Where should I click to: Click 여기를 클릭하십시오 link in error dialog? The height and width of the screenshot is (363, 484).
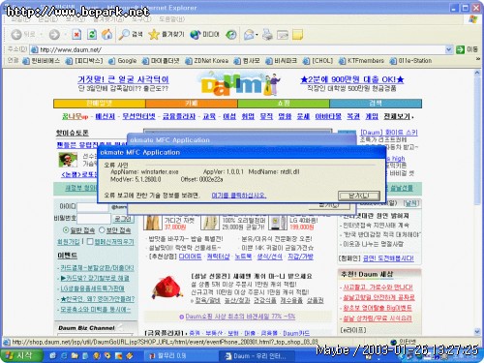click(239, 196)
